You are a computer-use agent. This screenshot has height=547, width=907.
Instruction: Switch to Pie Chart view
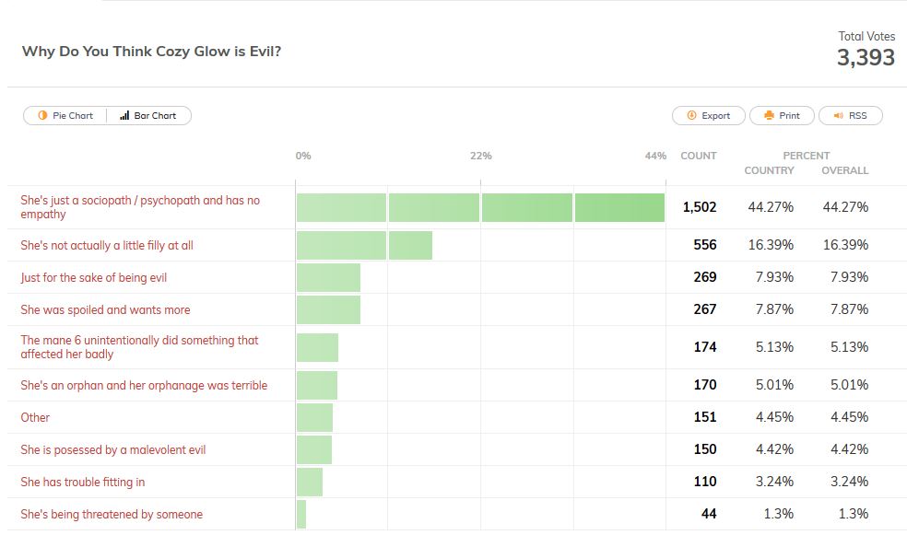point(65,116)
